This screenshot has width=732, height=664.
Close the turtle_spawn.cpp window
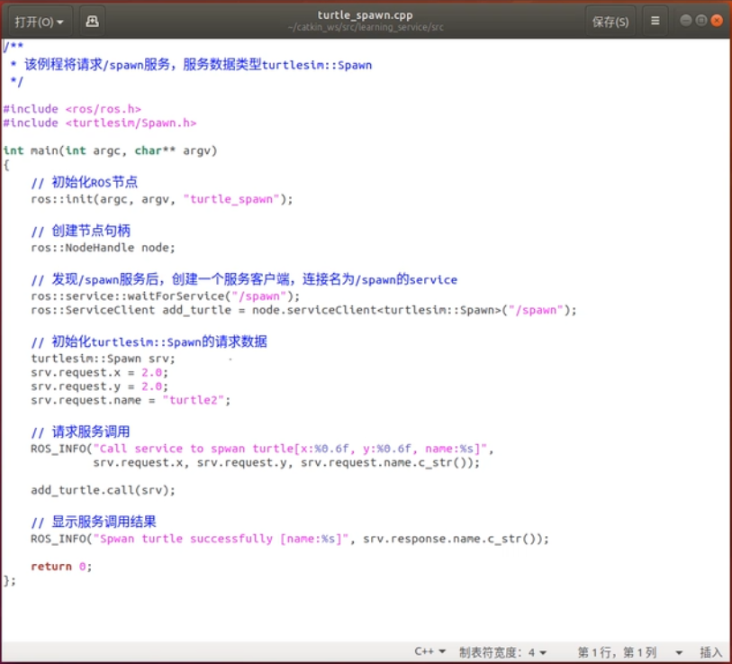(x=717, y=21)
